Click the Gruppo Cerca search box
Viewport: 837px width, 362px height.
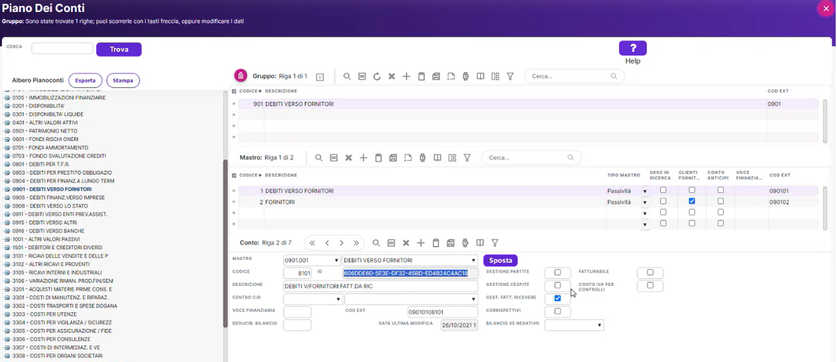pos(574,76)
